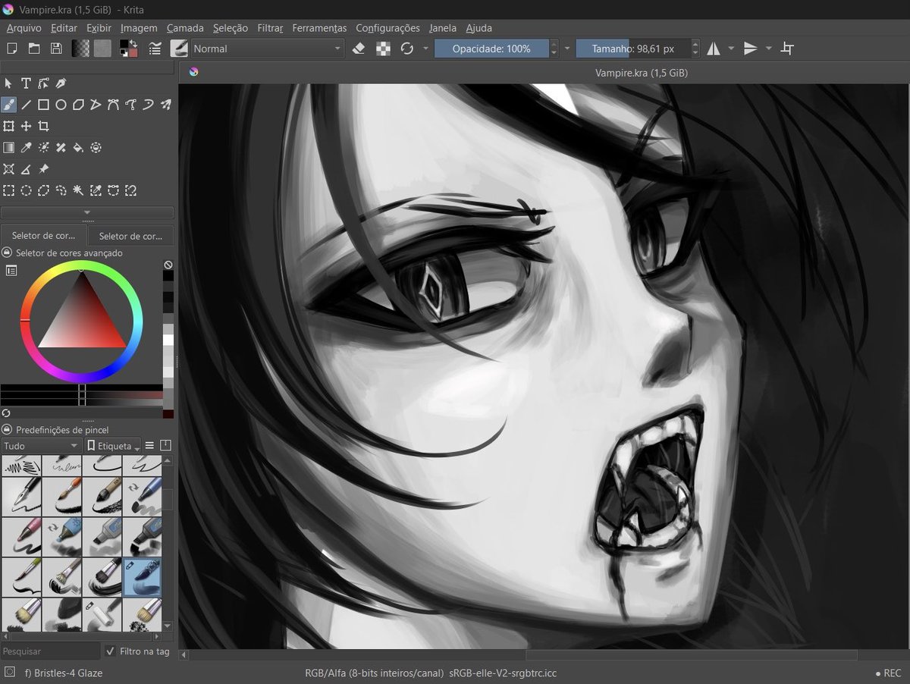This screenshot has height=684, width=910.
Task: Open vertical mirror options dropdown arrow
Action: (x=768, y=49)
